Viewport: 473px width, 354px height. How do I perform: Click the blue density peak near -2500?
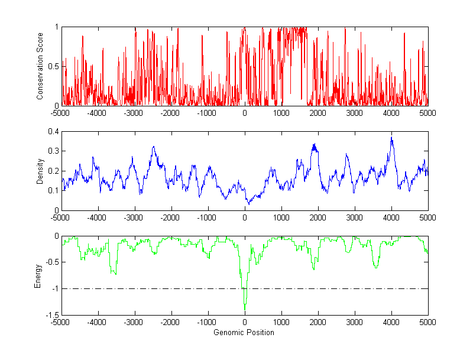pos(154,147)
